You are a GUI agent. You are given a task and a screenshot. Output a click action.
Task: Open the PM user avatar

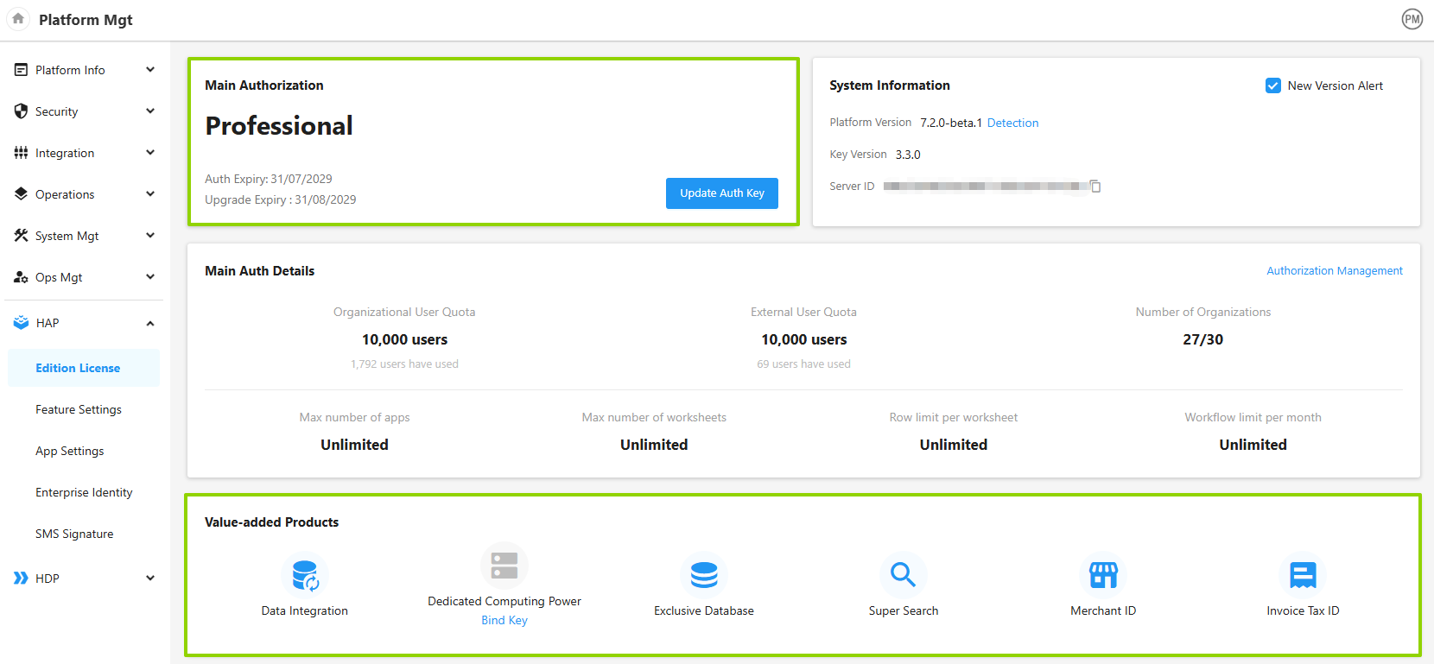(x=1412, y=19)
